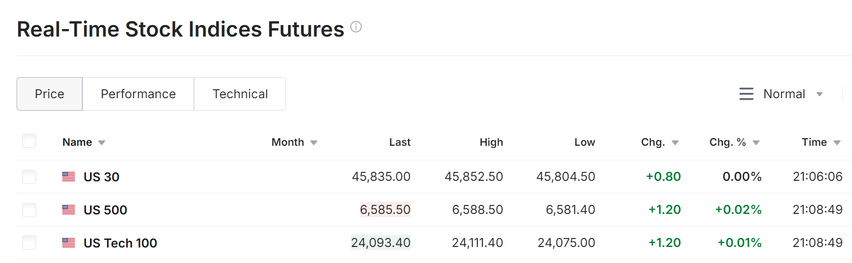Image resolution: width=852 pixels, height=263 pixels.
Task: Sort the table by Chg. % arrow
Action: (x=756, y=143)
